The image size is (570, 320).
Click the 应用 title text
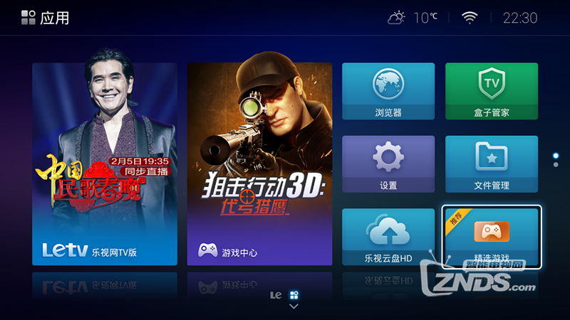coord(55,18)
